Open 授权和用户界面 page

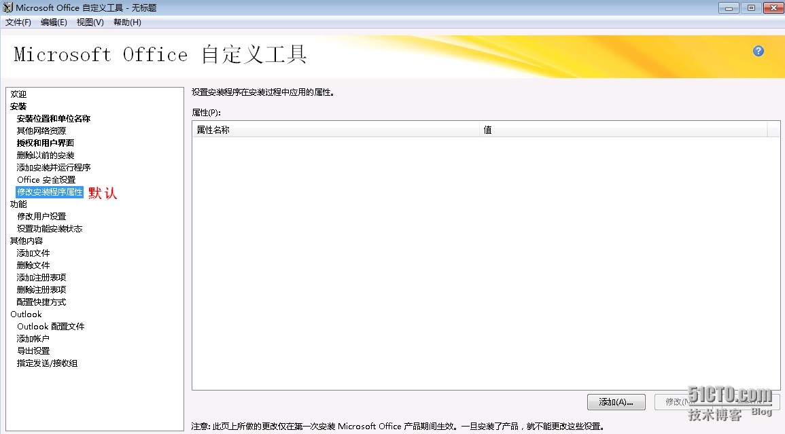(46, 143)
